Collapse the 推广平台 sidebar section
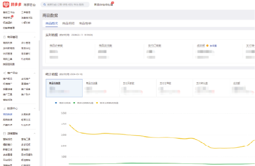255x166 pixels. coord(36,73)
